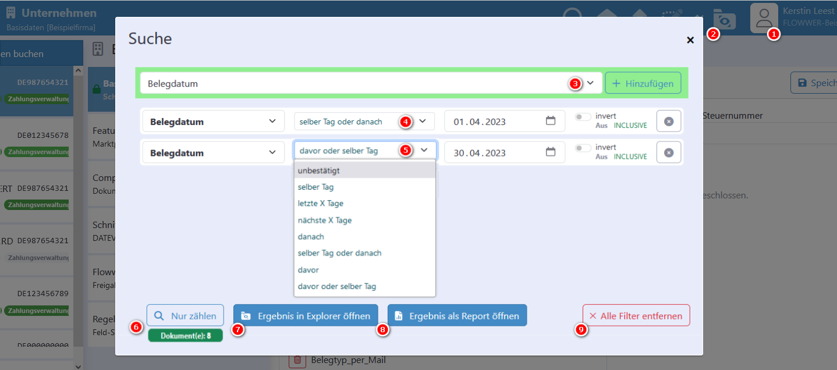The width and height of the screenshot is (837, 370).
Task: Choose 'nächste X Tage' option
Action: (x=325, y=220)
